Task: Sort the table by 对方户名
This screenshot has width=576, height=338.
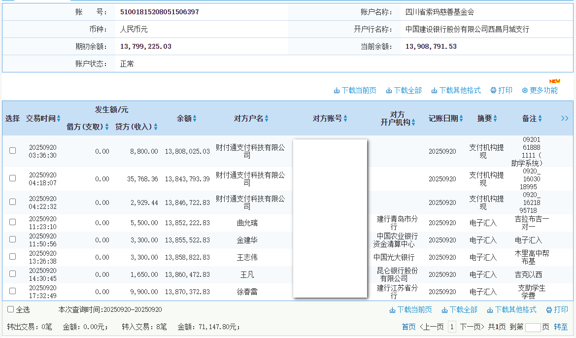Action: tap(267, 119)
